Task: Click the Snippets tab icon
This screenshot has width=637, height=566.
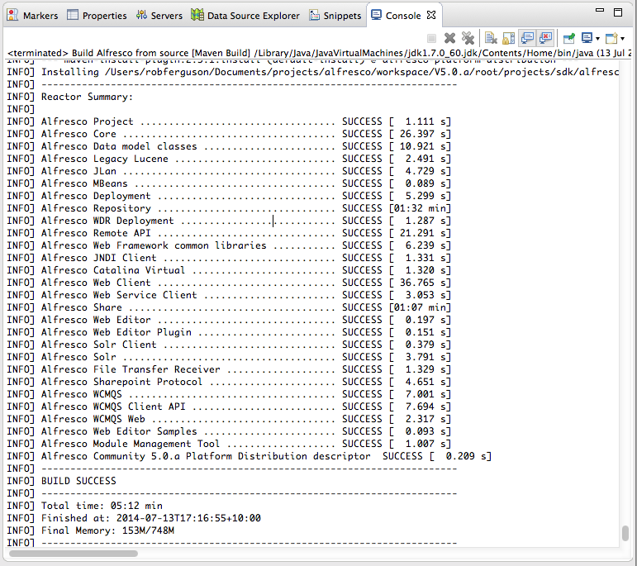Action: (315, 15)
